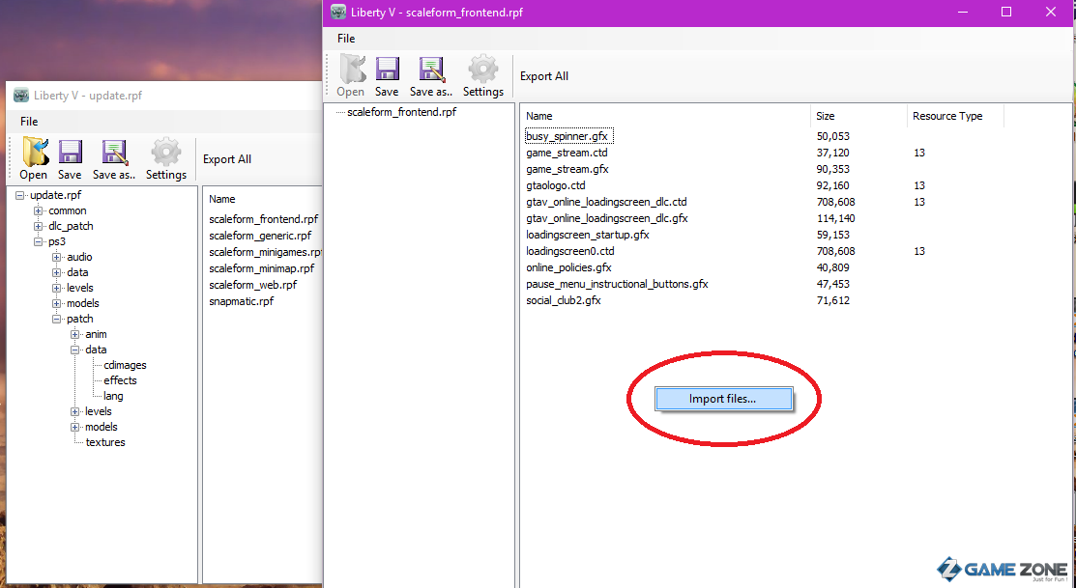This screenshot has height=588, width=1076.
Task: Collapse the ps3 folder node
Action: click(x=39, y=242)
